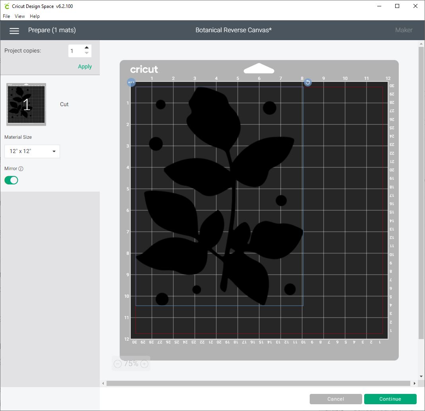The image size is (425, 411).
Task: Change material size from 12 x 12
Action: tap(32, 151)
